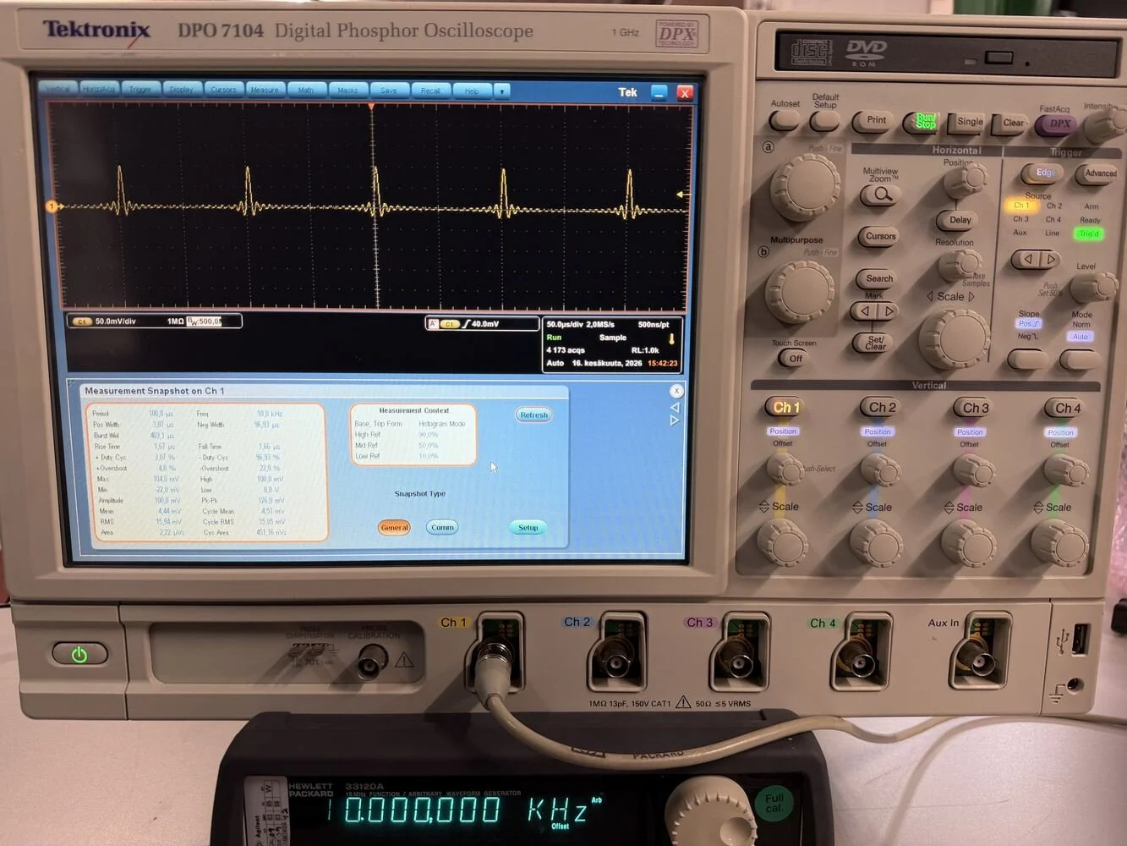
Task: Click the Mark next right-arrow button
Action: coord(888,311)
